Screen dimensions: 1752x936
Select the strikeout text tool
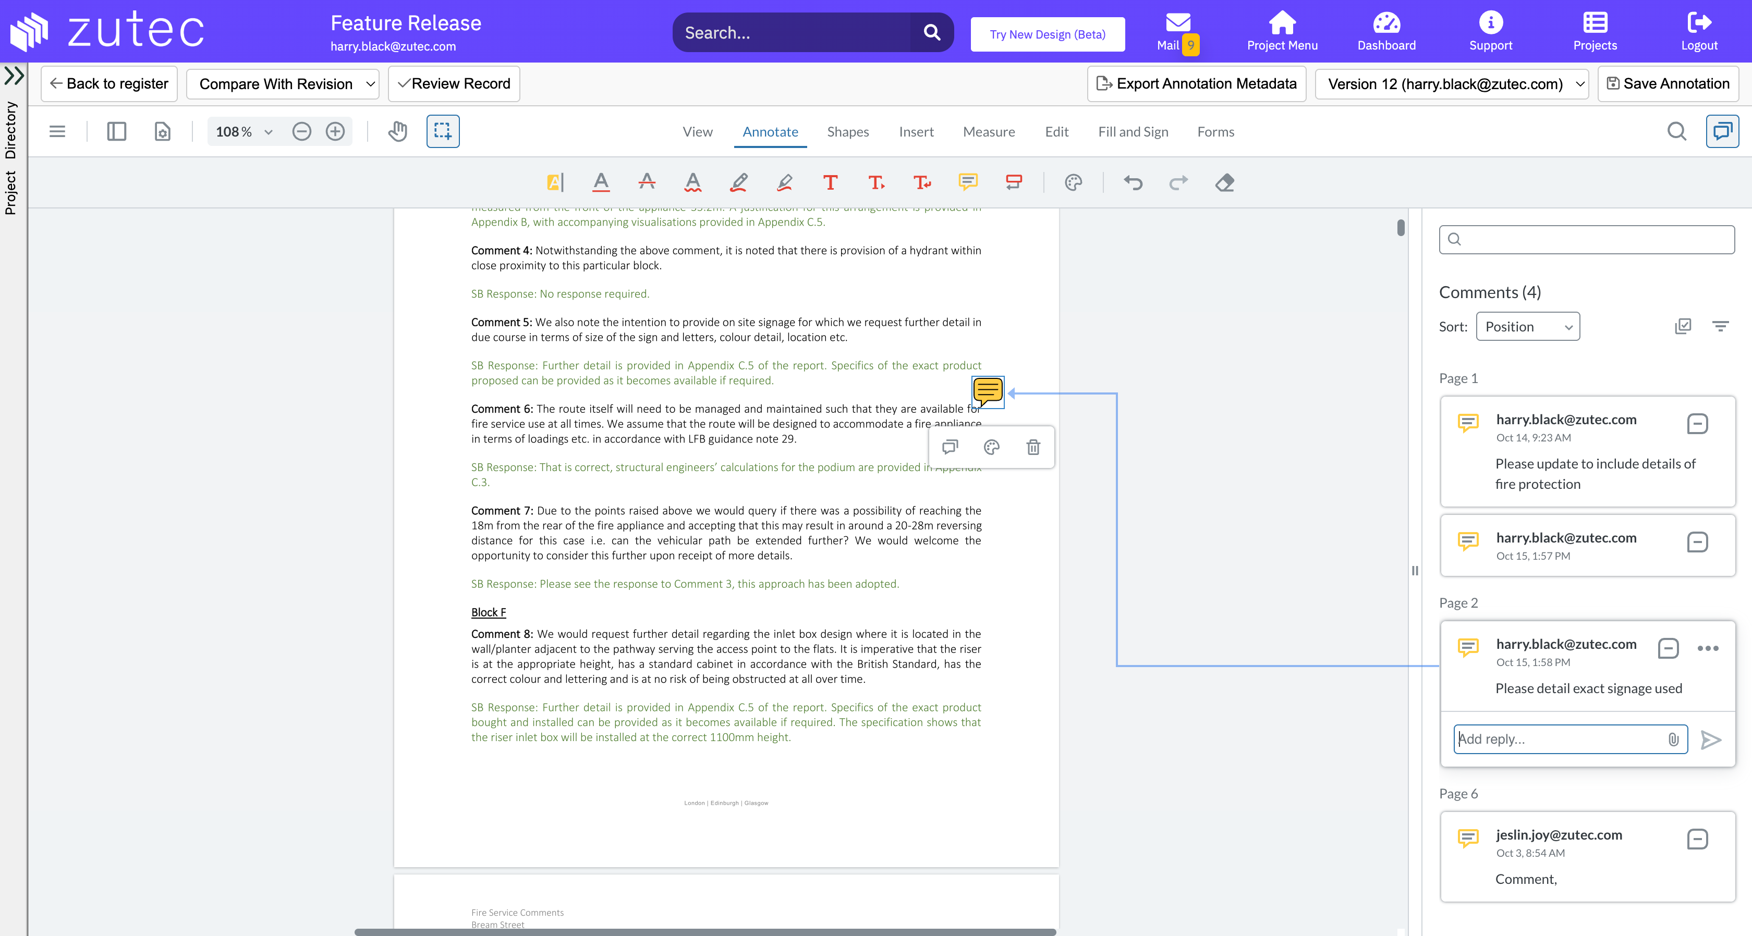coord(647,182)
